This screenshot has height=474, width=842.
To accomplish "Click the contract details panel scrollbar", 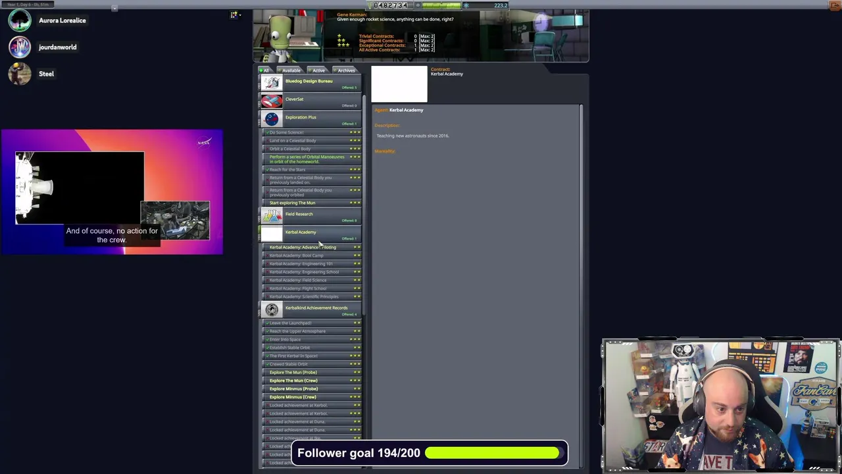I will coord(581,286).
